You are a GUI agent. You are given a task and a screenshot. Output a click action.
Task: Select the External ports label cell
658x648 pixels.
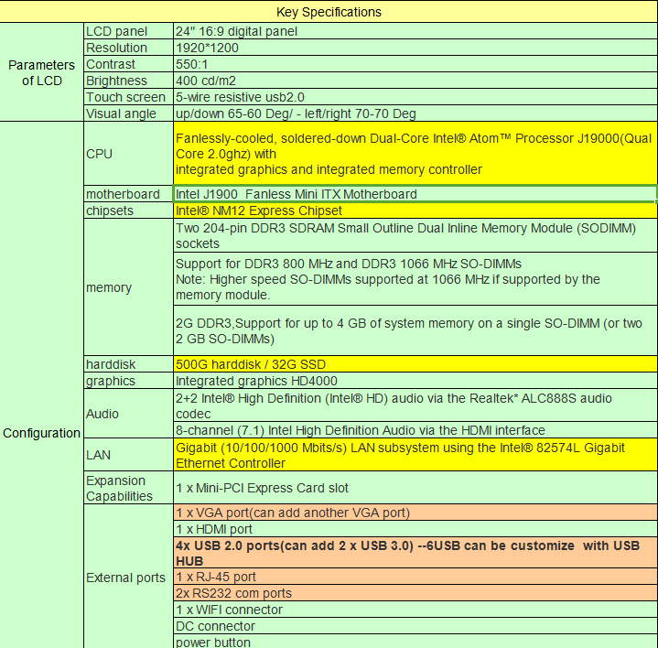point(128,578)
